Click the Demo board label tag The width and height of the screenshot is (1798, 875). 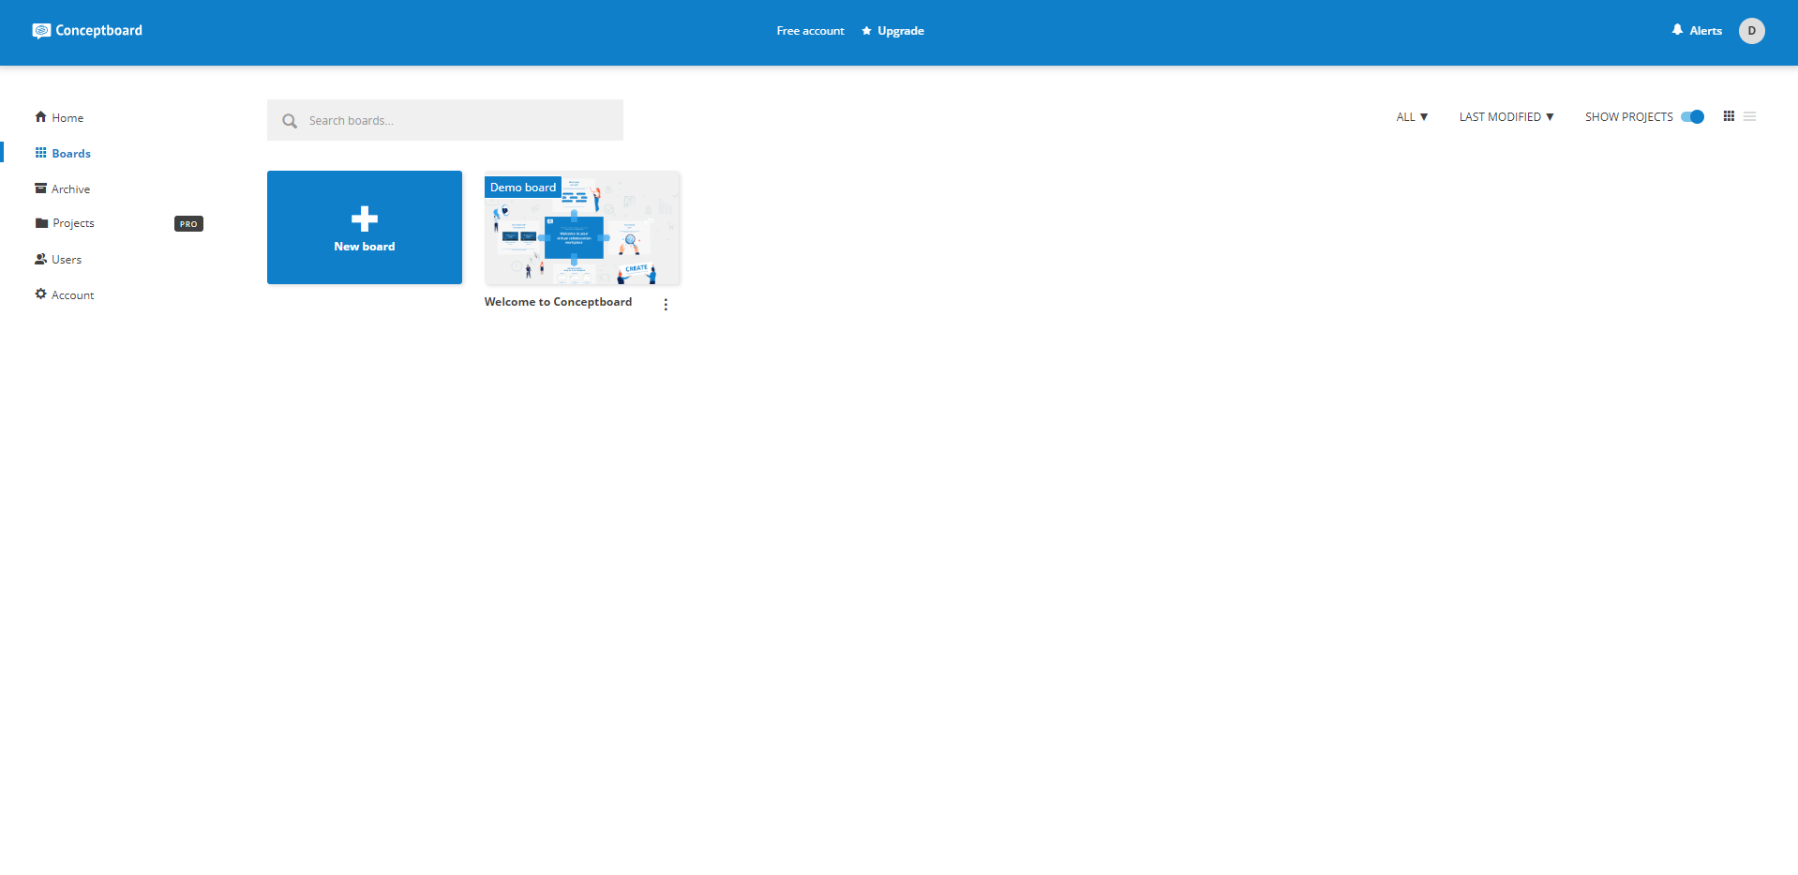click(x=523, y=188)
